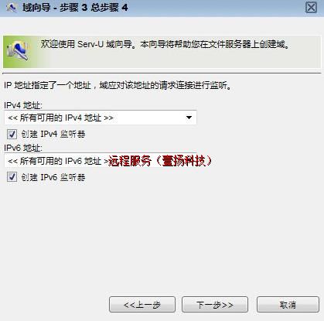Screen dimensions: 324x321
Task: Click the Serv-U title bar icon
Action: coord(12,8)
